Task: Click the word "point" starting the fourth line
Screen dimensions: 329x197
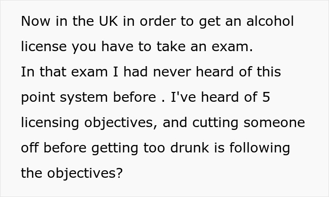Action: 37,98
